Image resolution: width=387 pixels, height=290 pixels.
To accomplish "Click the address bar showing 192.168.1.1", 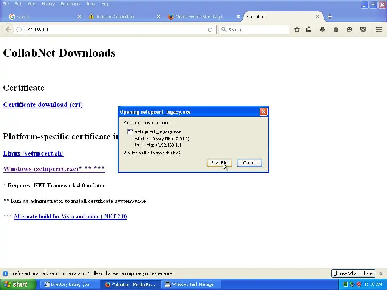I will tap(113, 29).
